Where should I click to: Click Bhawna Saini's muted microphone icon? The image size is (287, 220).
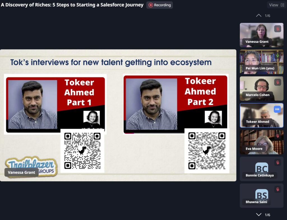point(277,189)
